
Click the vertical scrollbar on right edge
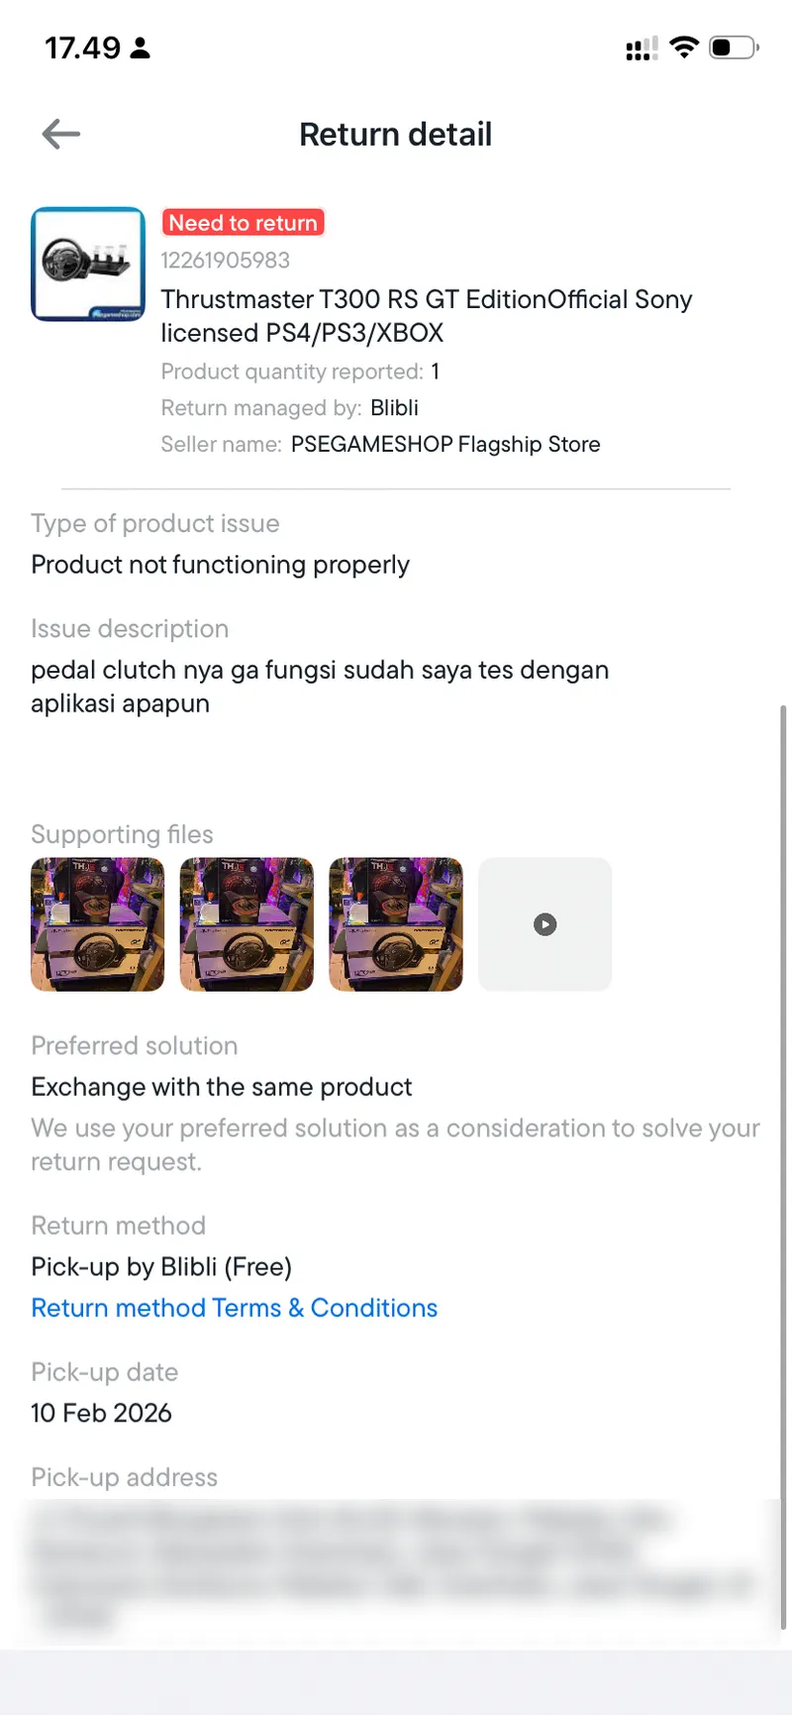pyautogui.click(x=782, y=1169)
